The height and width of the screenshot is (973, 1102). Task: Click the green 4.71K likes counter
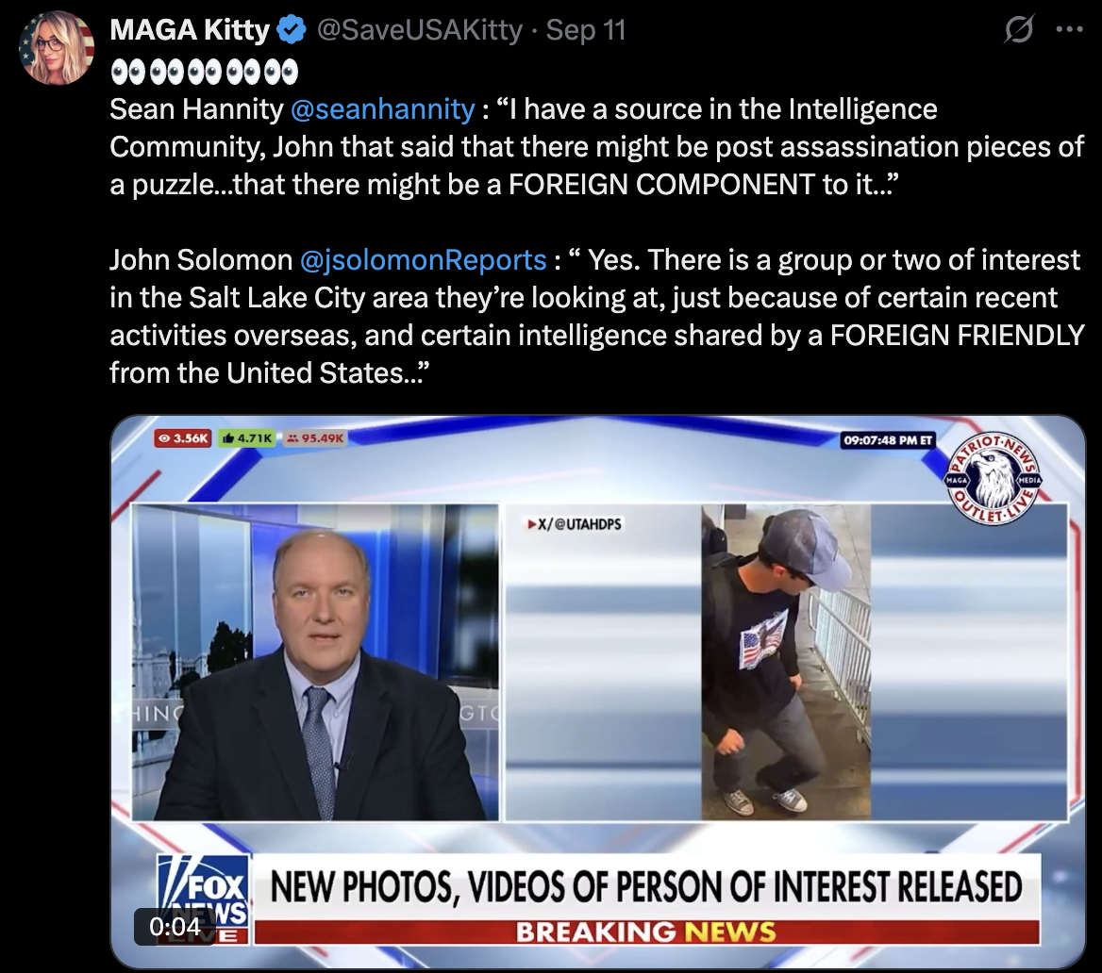pos(246,438)
